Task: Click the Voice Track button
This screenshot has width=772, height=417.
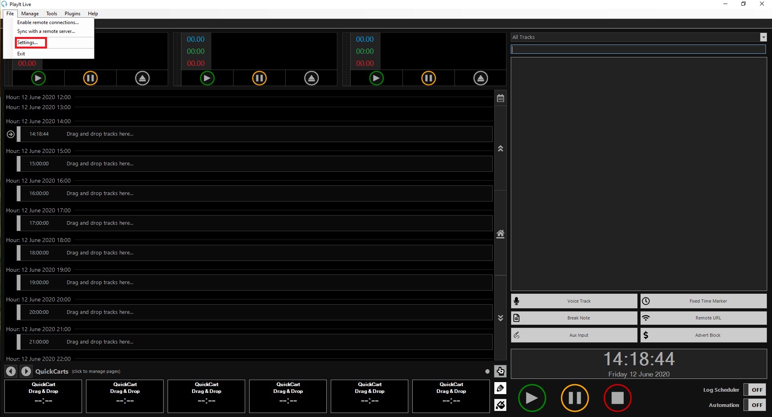Action: [x=574, y=301]
